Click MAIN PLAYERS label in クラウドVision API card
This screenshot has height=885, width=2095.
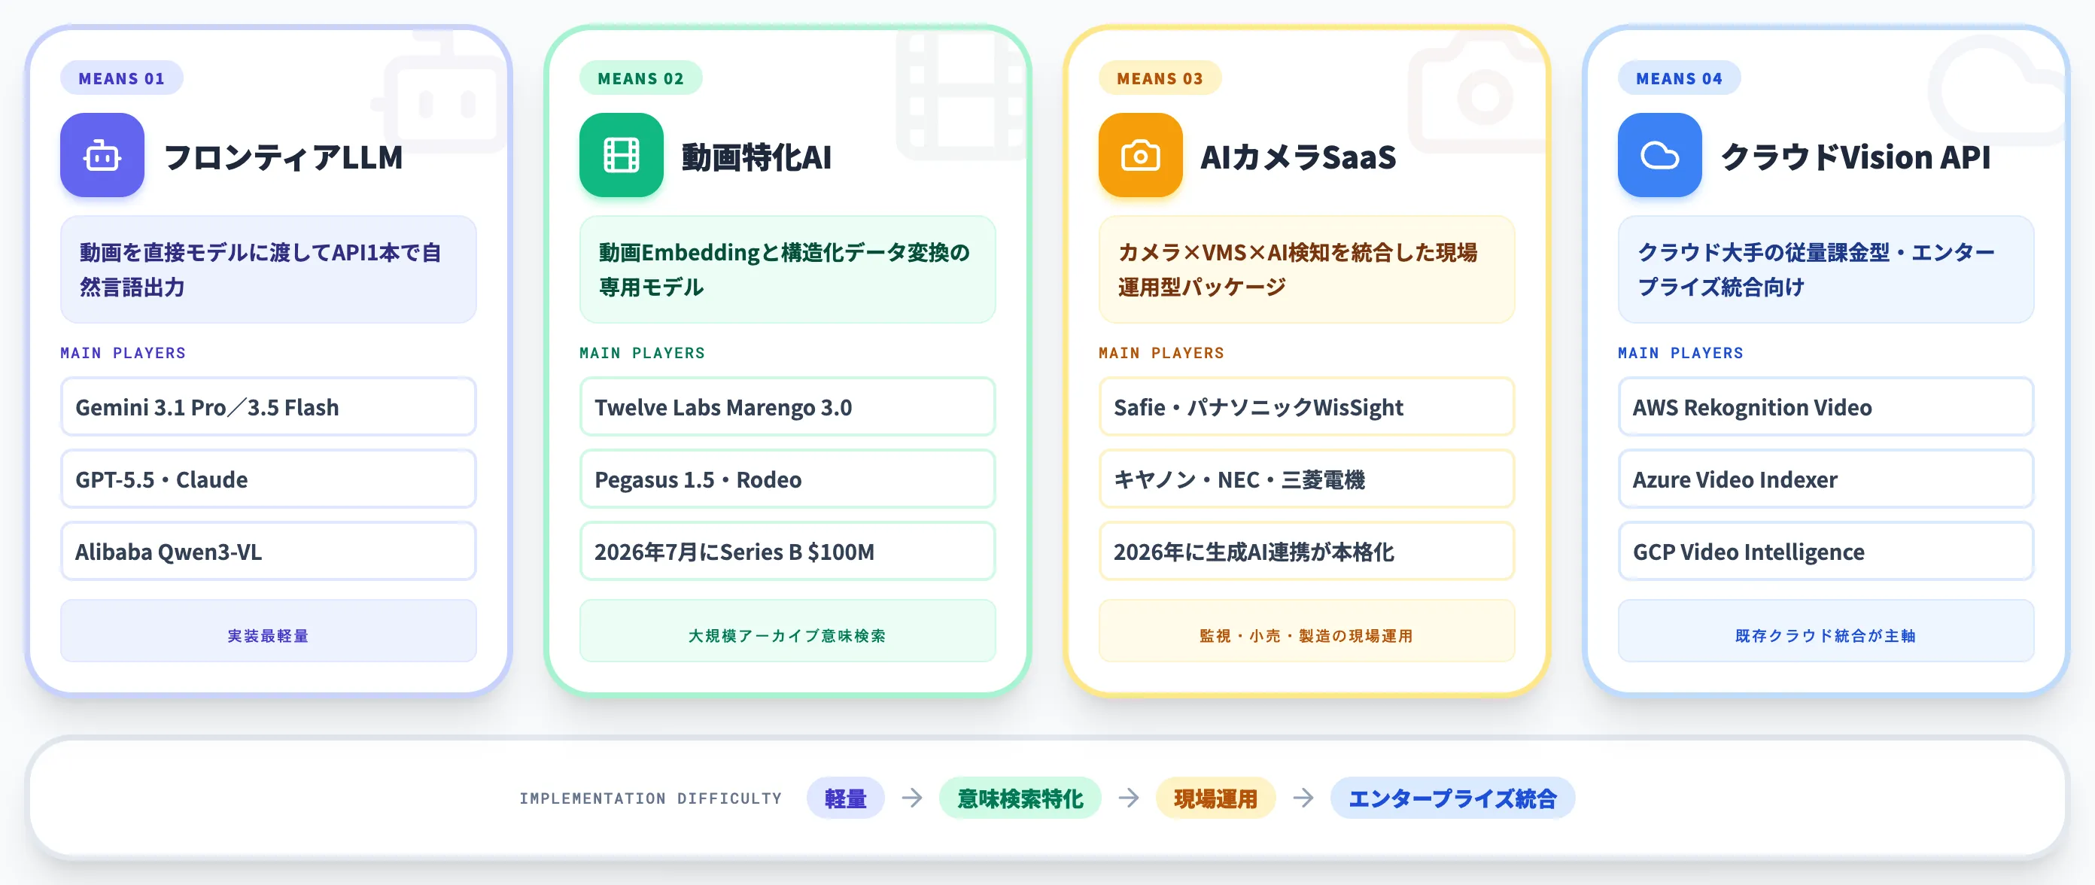click(1680, 353)
